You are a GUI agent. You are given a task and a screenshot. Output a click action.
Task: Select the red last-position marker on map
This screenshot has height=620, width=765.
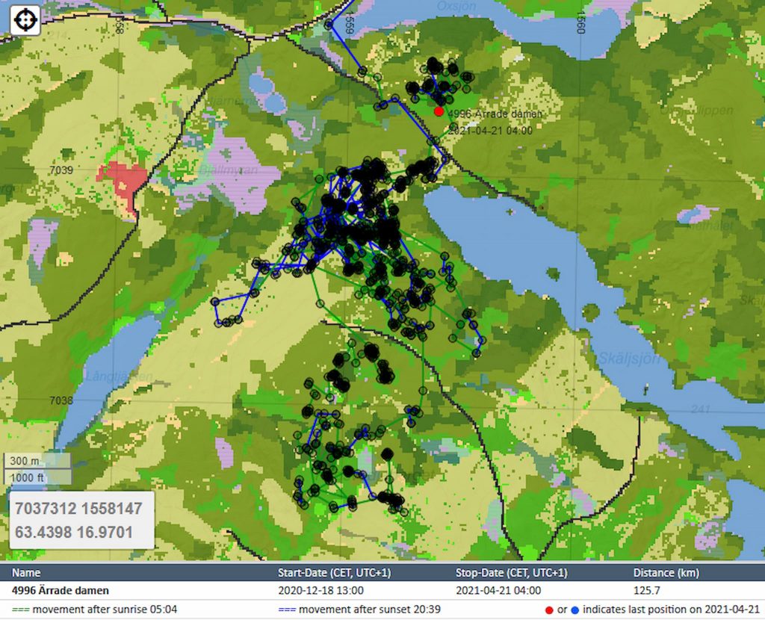[x=441, y=111]
